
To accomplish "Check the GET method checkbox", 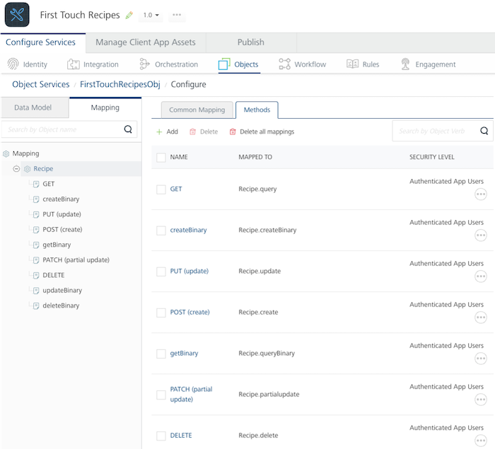I will pos(161,189).
